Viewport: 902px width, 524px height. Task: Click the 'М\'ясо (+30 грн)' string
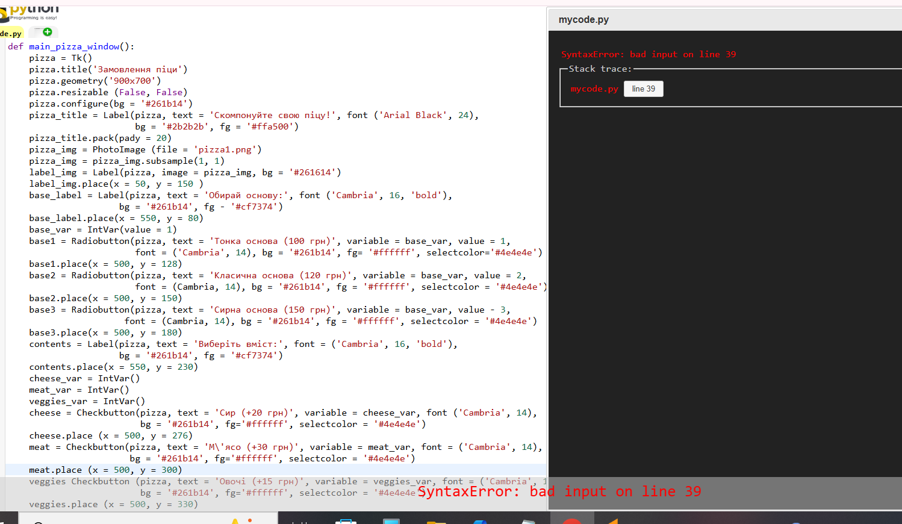click(252, 447)
